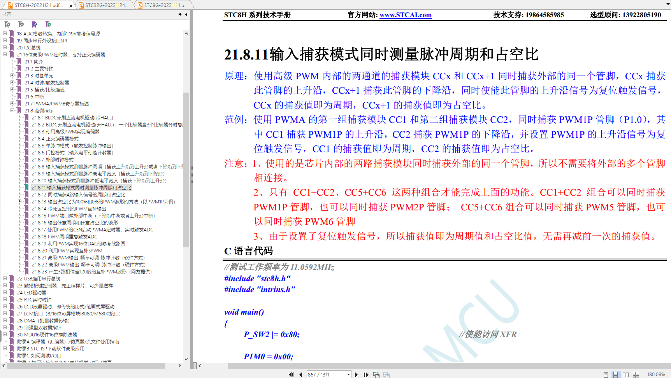The image size is (671, 378).
Task: Expand the 28 DMA bookmark node
Action: tap(5, 320)
